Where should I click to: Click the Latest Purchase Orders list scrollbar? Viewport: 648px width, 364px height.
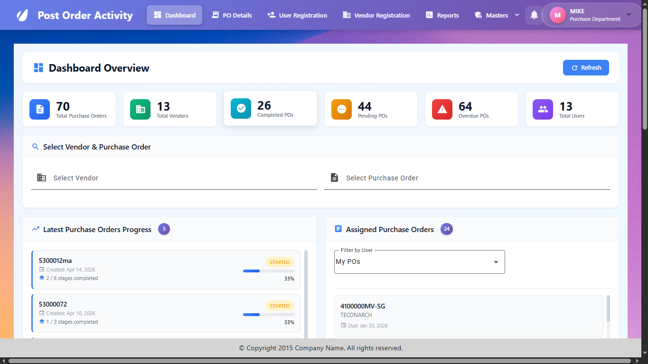pos(306,294)
